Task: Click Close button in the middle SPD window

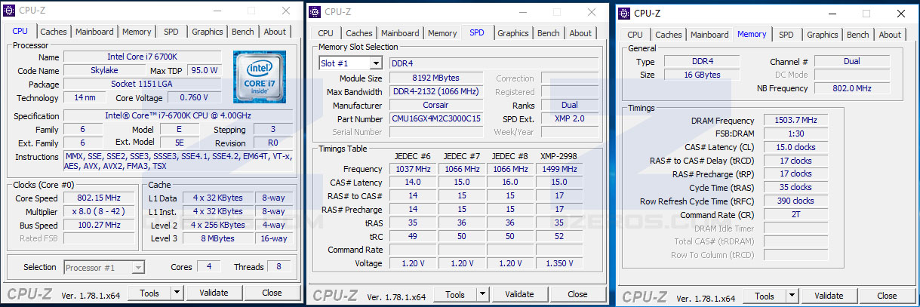Action: pyautogui.click(x=577, y=294)
